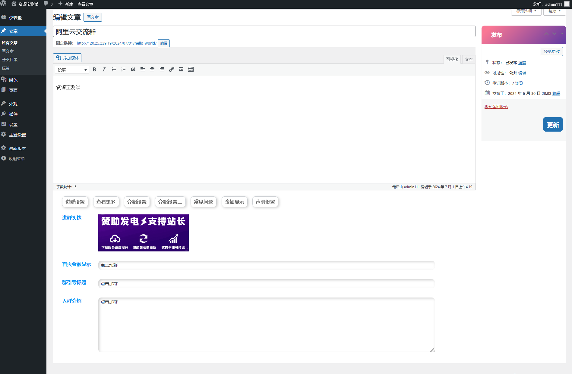Center align the paragraph text
The image size is (572, 374).
pos(152,70)
